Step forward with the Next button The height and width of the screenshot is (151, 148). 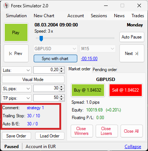tap(132, 54)
